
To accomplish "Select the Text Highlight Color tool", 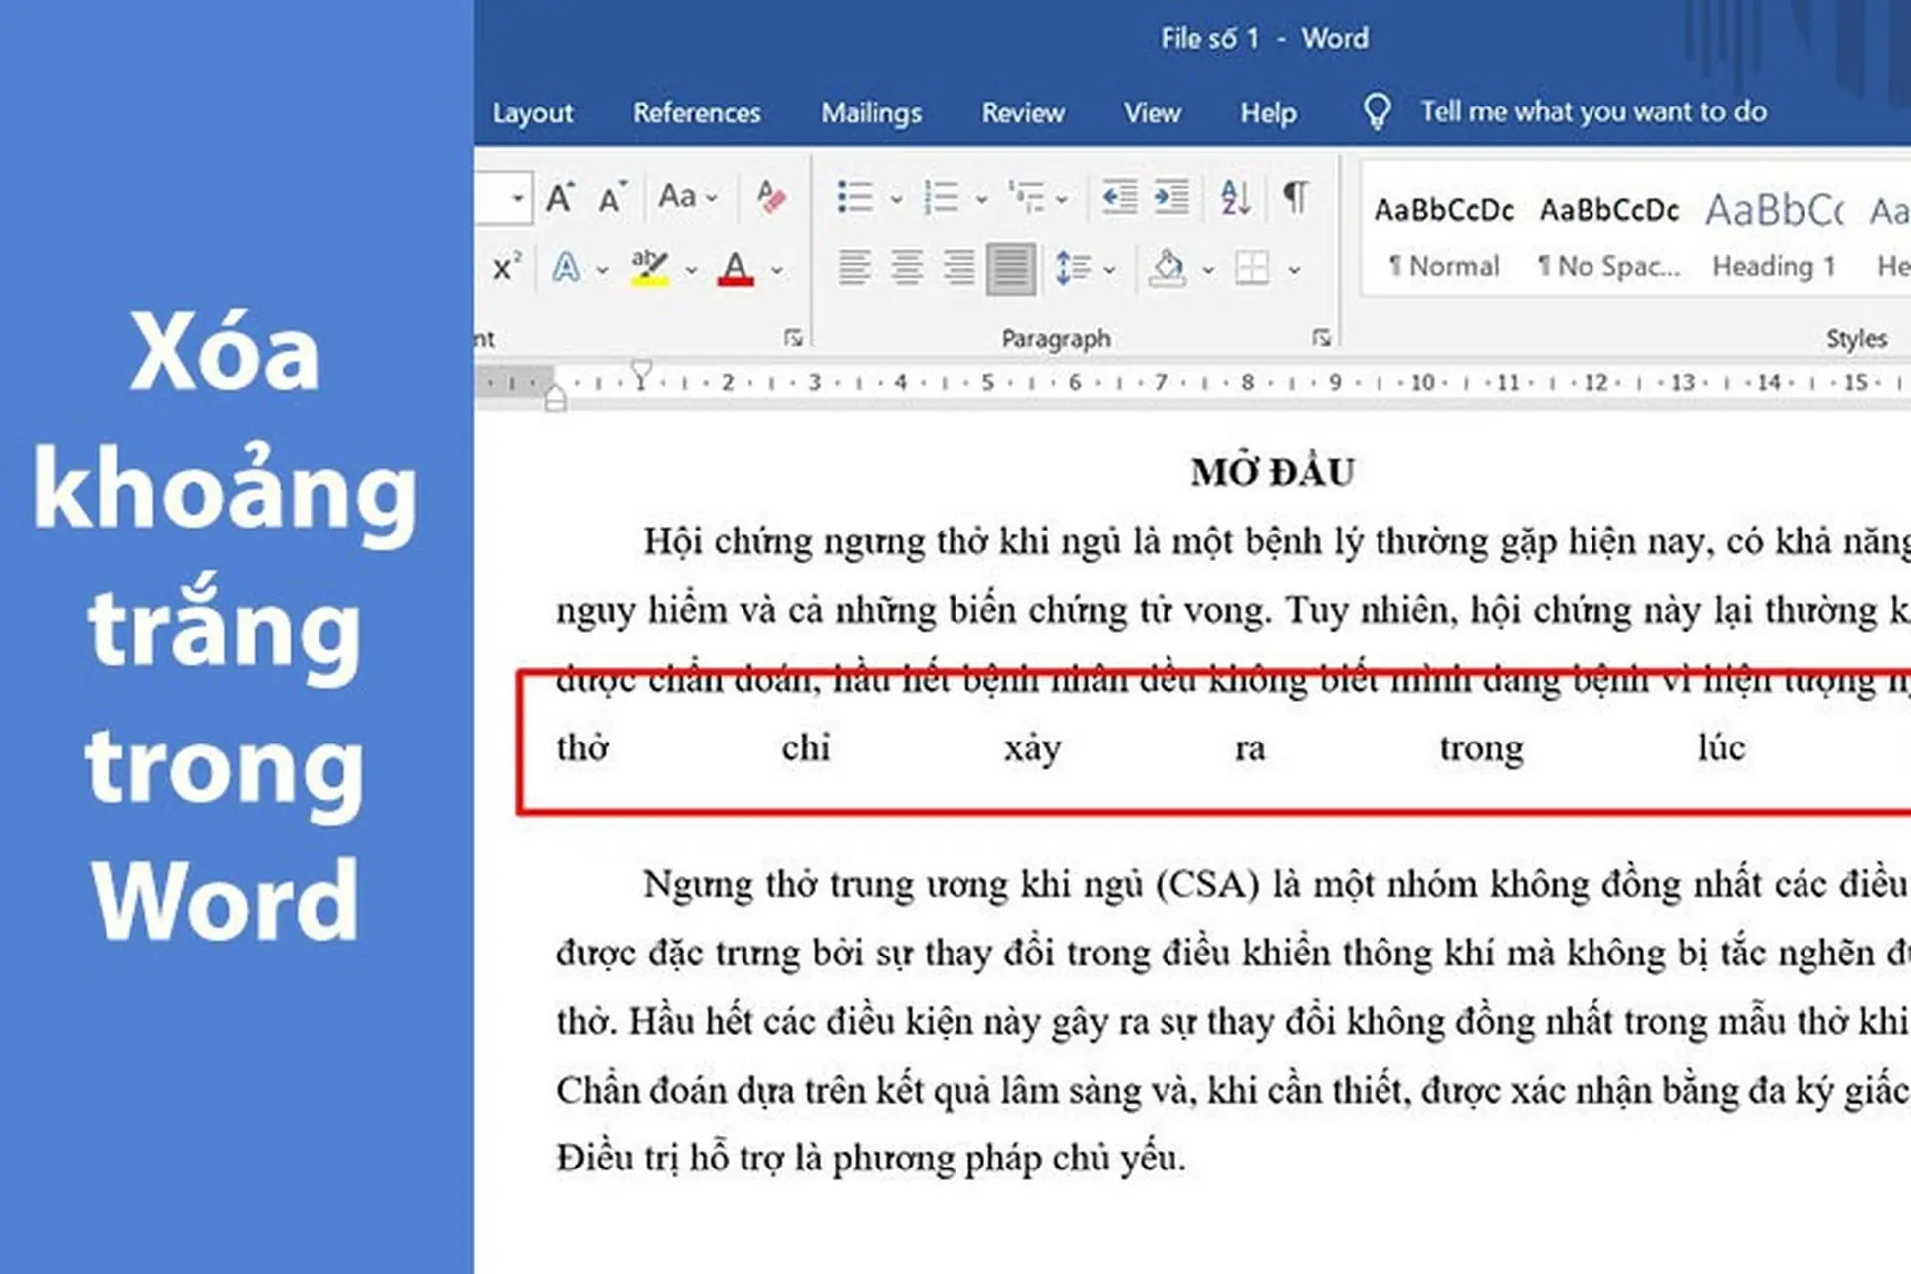I will pyautogui.click(x=649, y=267).
